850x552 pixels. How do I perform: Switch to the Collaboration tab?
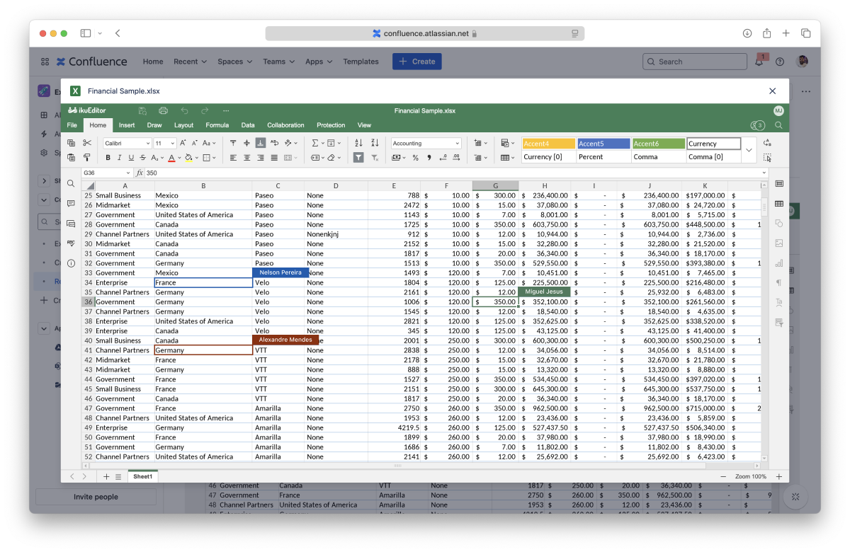[285, 125]
